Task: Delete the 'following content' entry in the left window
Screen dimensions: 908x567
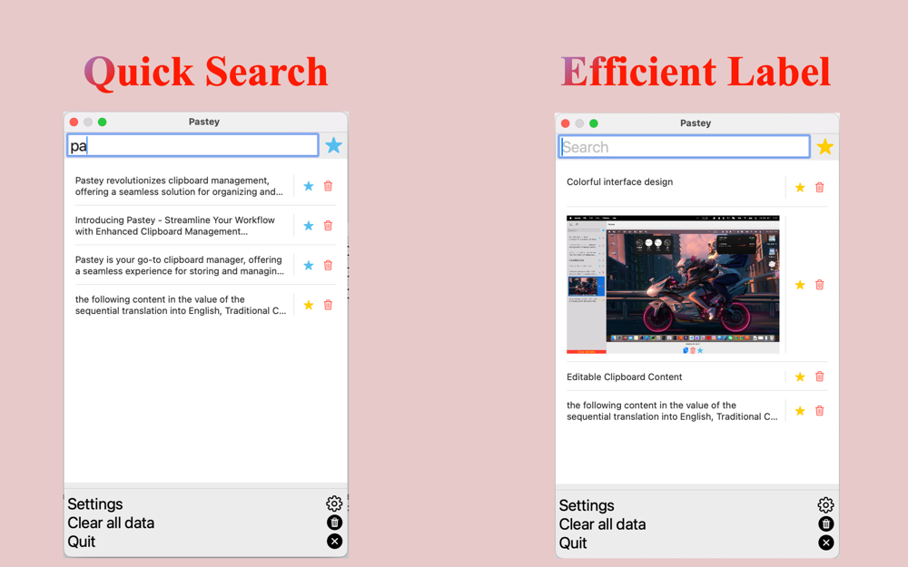Action: (328, 305)
